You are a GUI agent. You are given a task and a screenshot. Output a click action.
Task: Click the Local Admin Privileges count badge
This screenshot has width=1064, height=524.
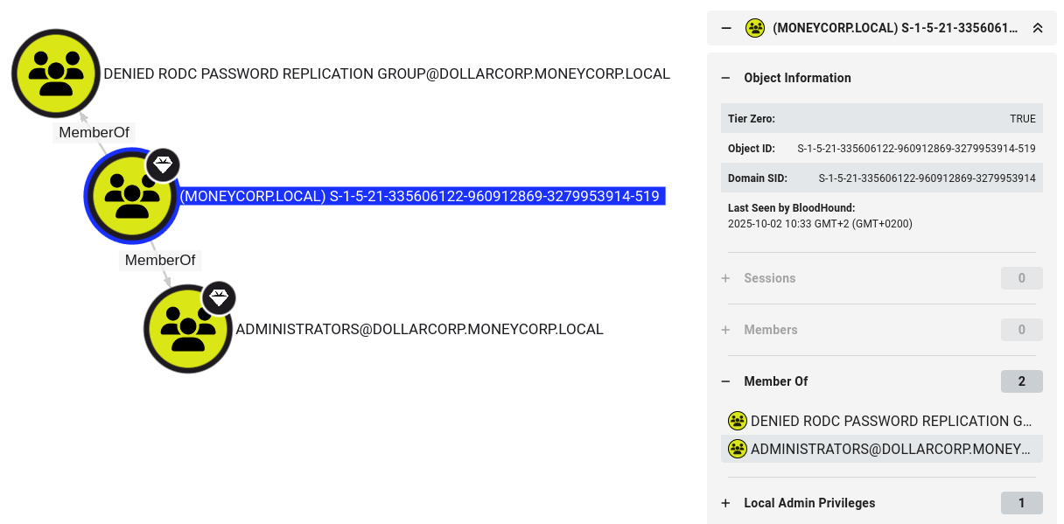click(x=1021, y=503)
